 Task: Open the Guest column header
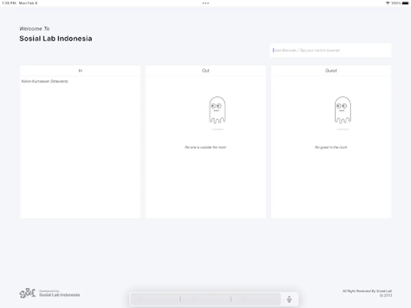pos(331,70)
